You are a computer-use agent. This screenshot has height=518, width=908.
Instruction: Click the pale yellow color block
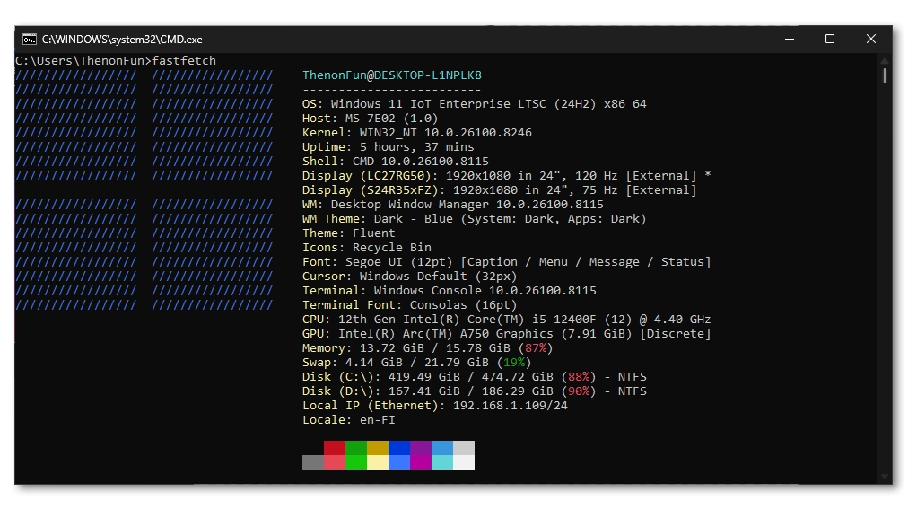click(377, 462)
